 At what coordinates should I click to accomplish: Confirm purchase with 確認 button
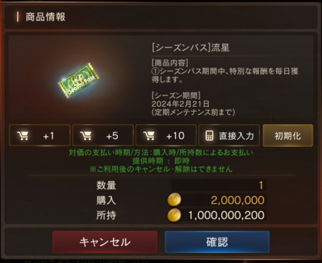pos(217,242)
